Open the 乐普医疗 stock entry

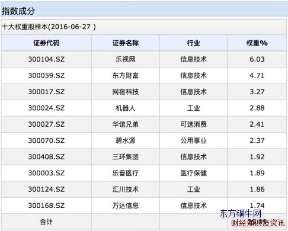(x=126, y=173)
